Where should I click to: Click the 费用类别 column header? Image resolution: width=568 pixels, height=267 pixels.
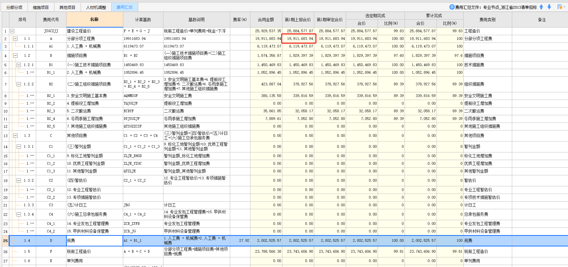(488, 20)
